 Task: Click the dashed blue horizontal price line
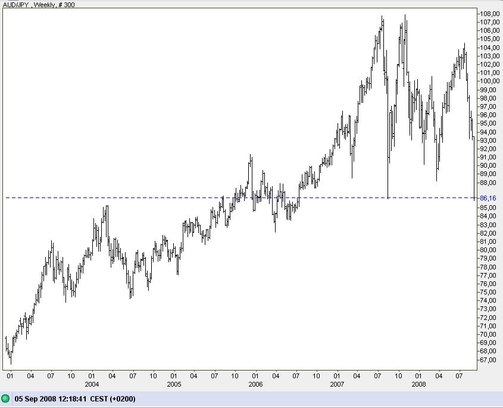[x=240, y=197]
